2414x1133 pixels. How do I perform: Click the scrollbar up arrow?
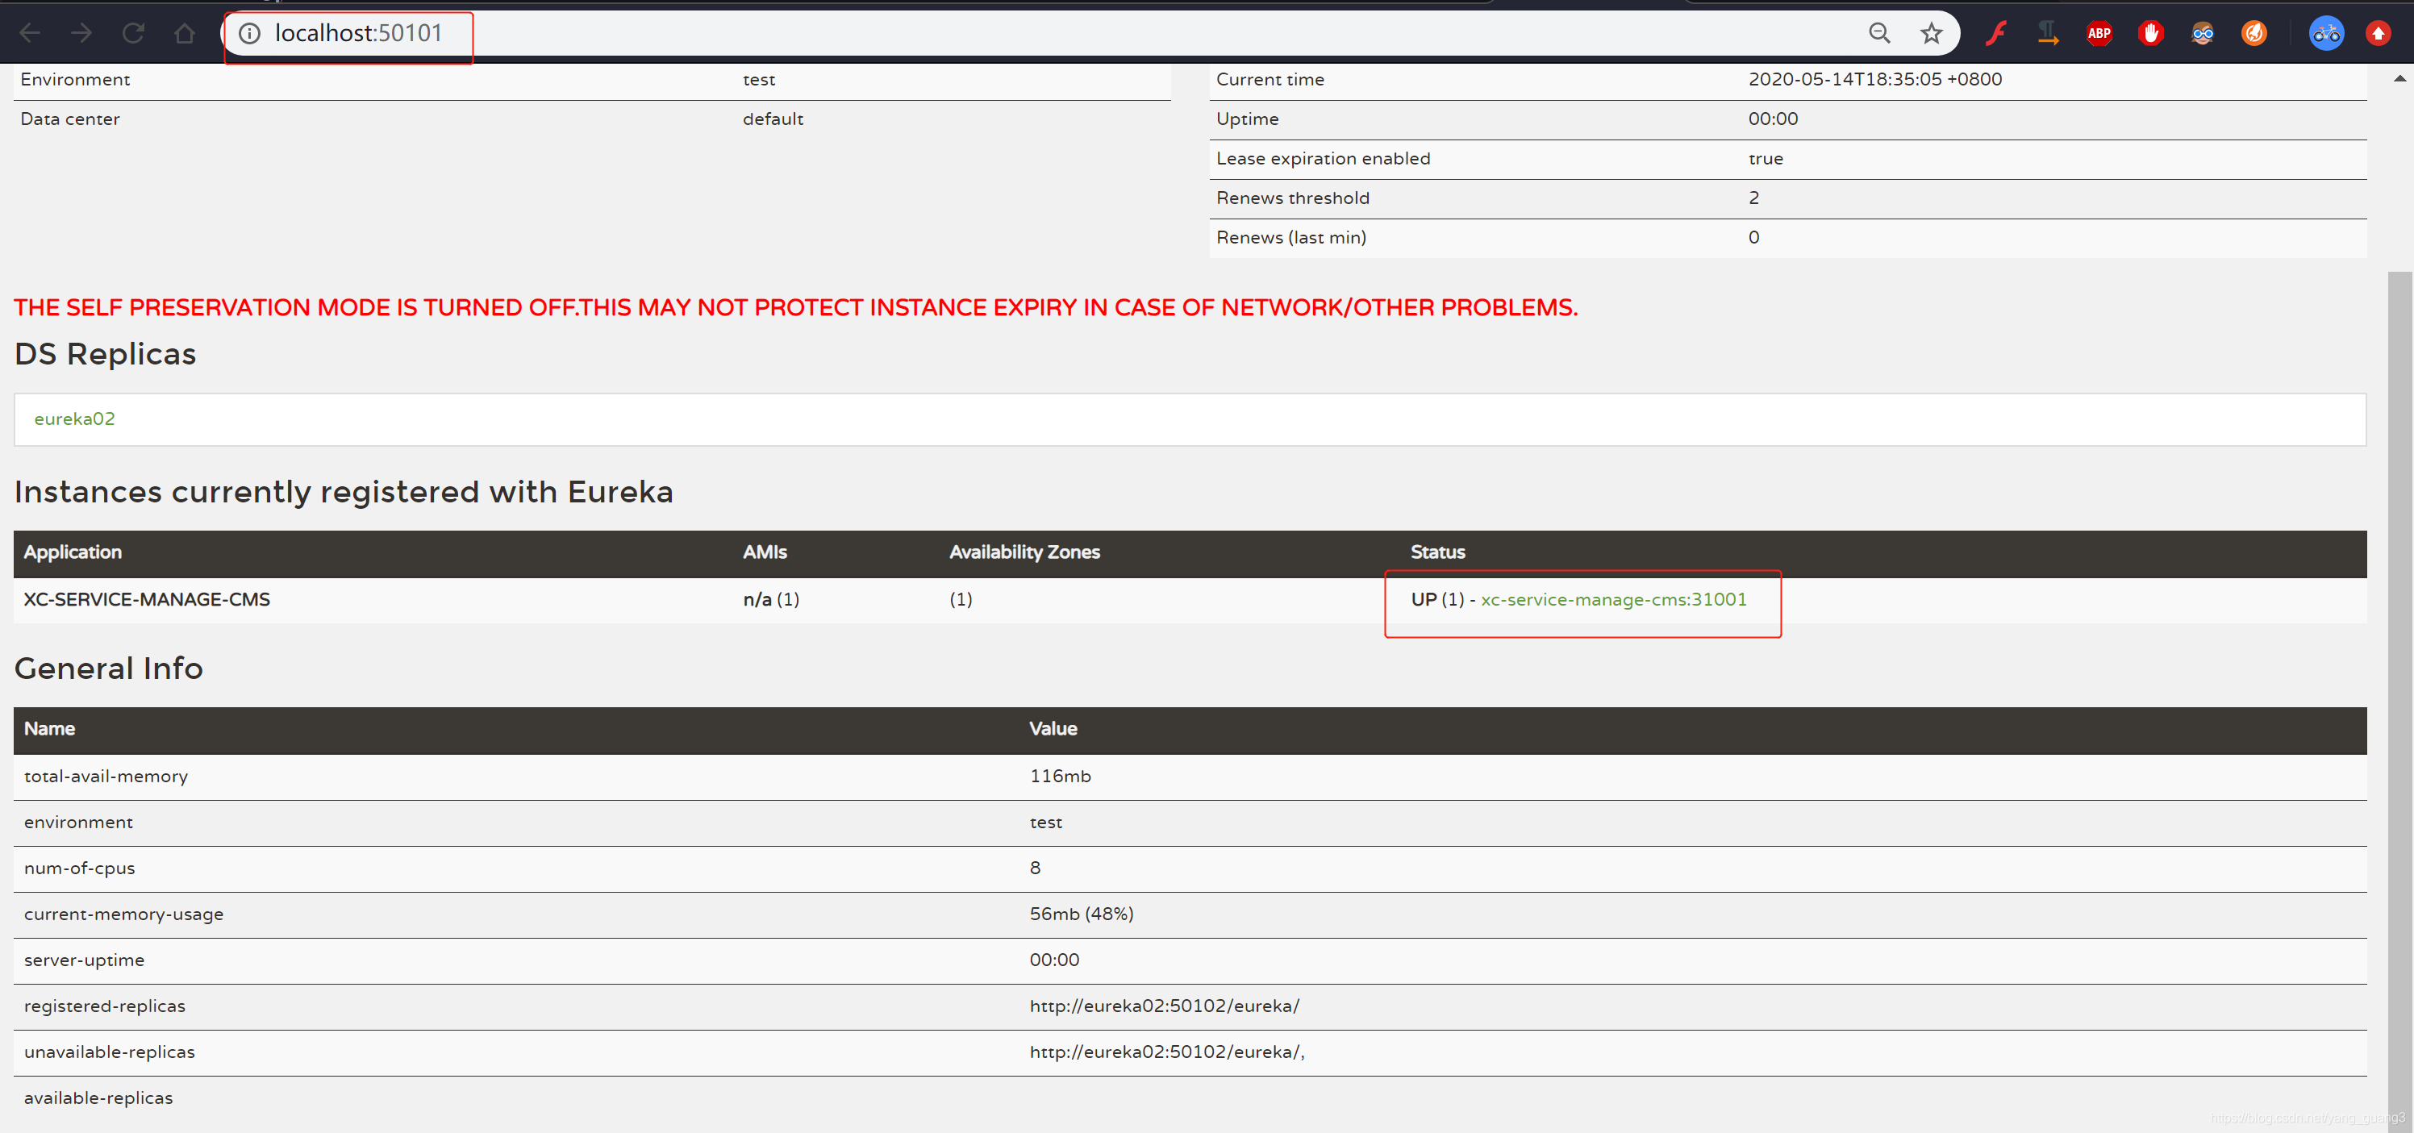tap(2399, 79)
